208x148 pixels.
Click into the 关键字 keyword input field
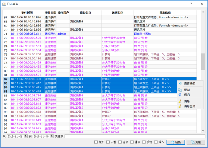(x=135, y=136)
